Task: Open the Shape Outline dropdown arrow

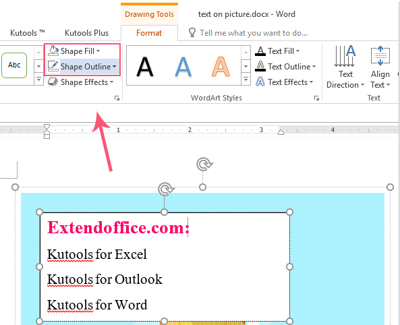Action: (x=114, y=66)
